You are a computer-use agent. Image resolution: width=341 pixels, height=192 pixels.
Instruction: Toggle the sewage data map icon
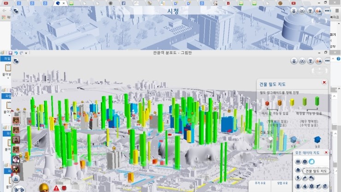[312, 178]
